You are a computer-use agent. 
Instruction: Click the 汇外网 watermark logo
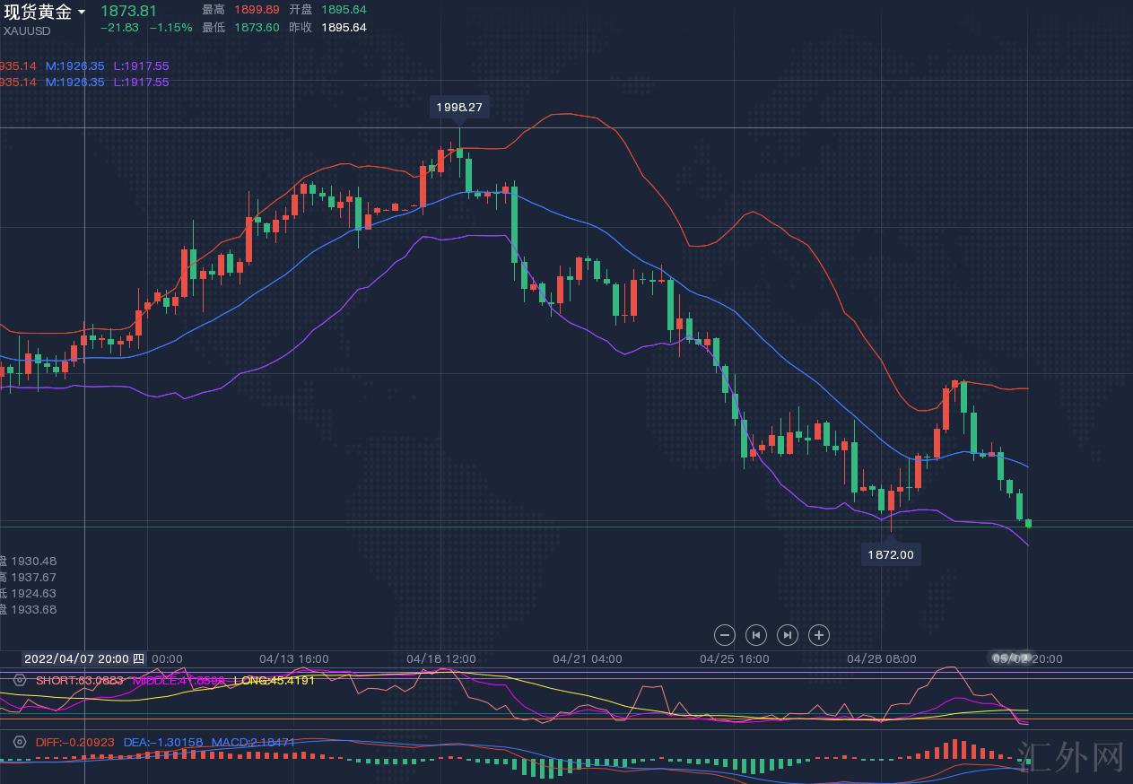[1072, 757]
